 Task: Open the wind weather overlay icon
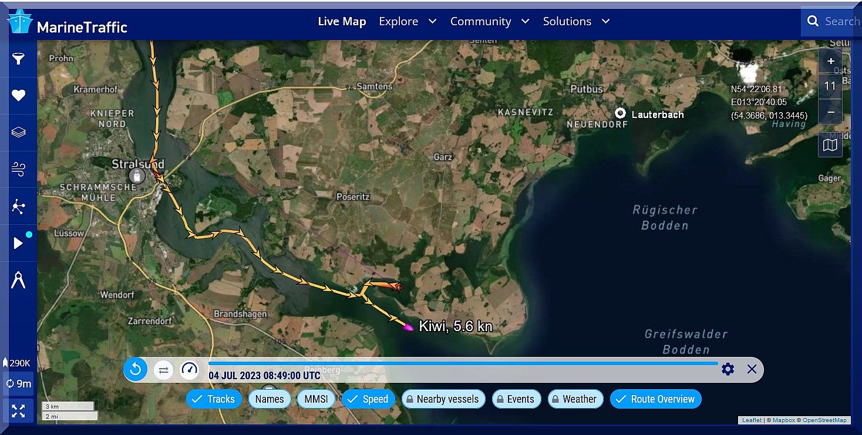[x=19, y=169]
